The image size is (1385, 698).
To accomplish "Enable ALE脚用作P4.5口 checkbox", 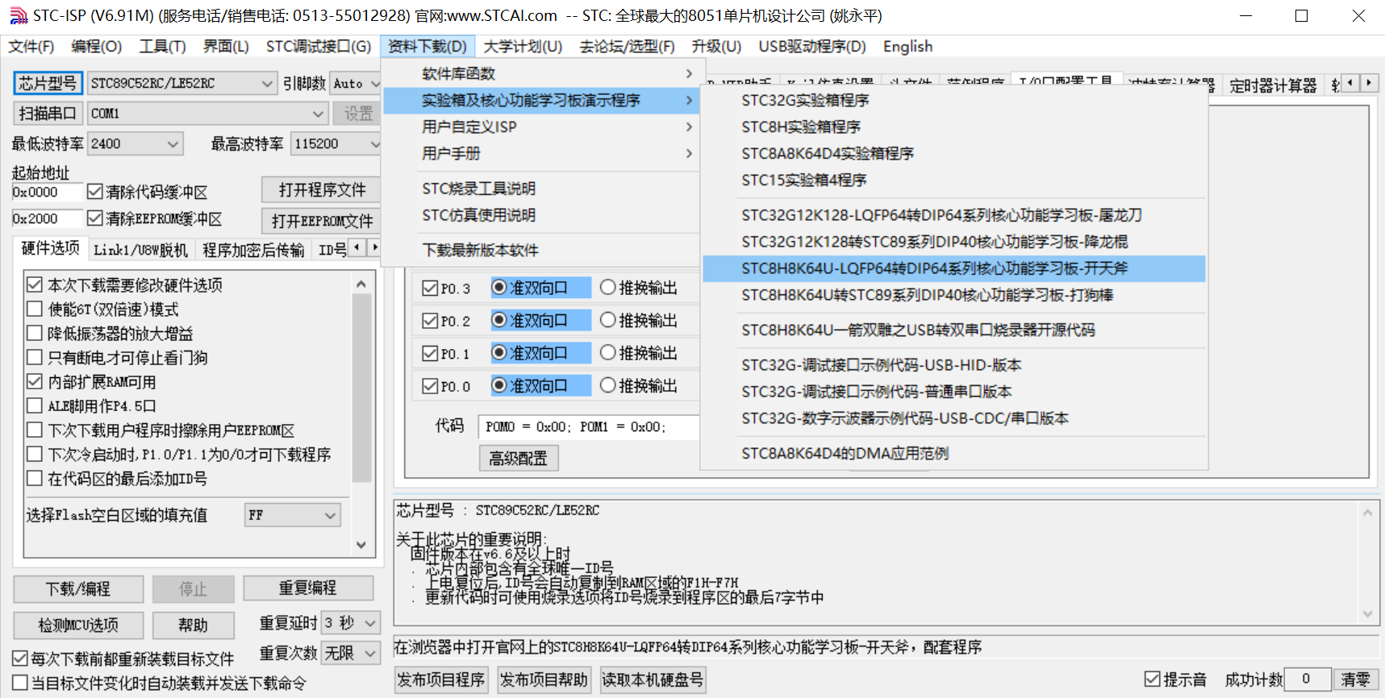I will 35,405.
